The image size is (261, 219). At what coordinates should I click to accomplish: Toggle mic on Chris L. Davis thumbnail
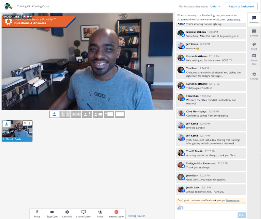click(25, 123)
